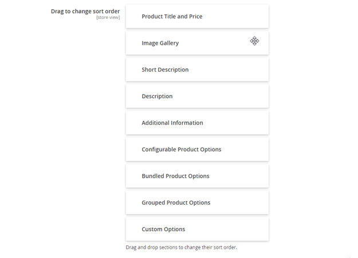Click the 'Bundled Product Options' label text
The height and width of the screenshot is (258, 358).
(x=175, y=176)
